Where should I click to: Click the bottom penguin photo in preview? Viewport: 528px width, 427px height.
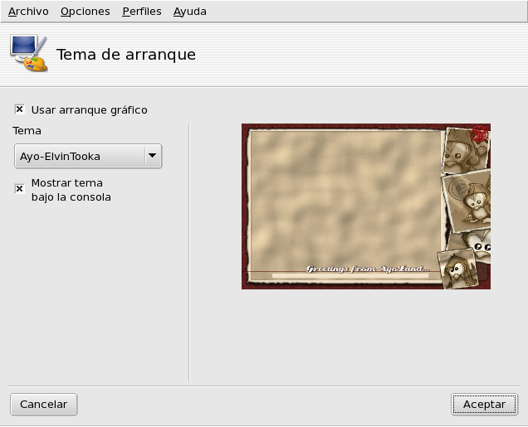(x=458, y=269)
